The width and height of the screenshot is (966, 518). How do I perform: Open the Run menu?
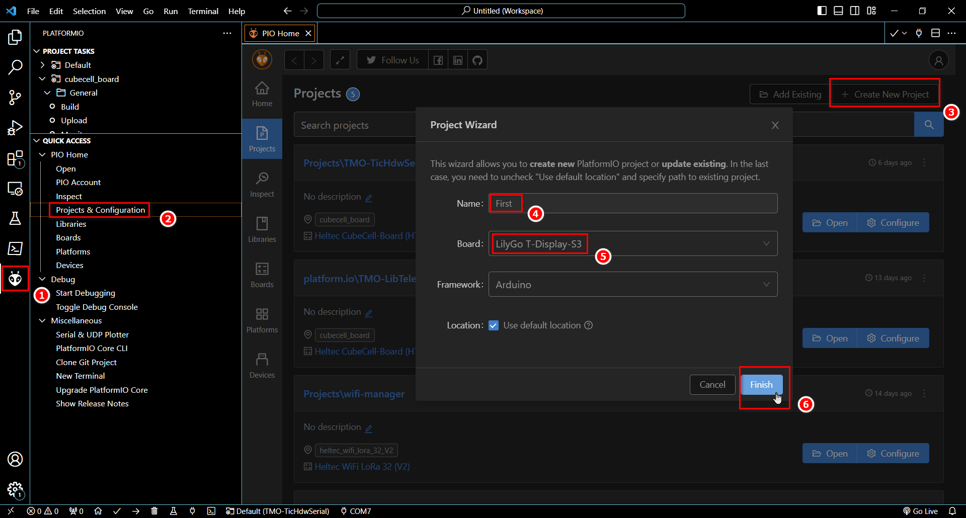pos(171,11)
